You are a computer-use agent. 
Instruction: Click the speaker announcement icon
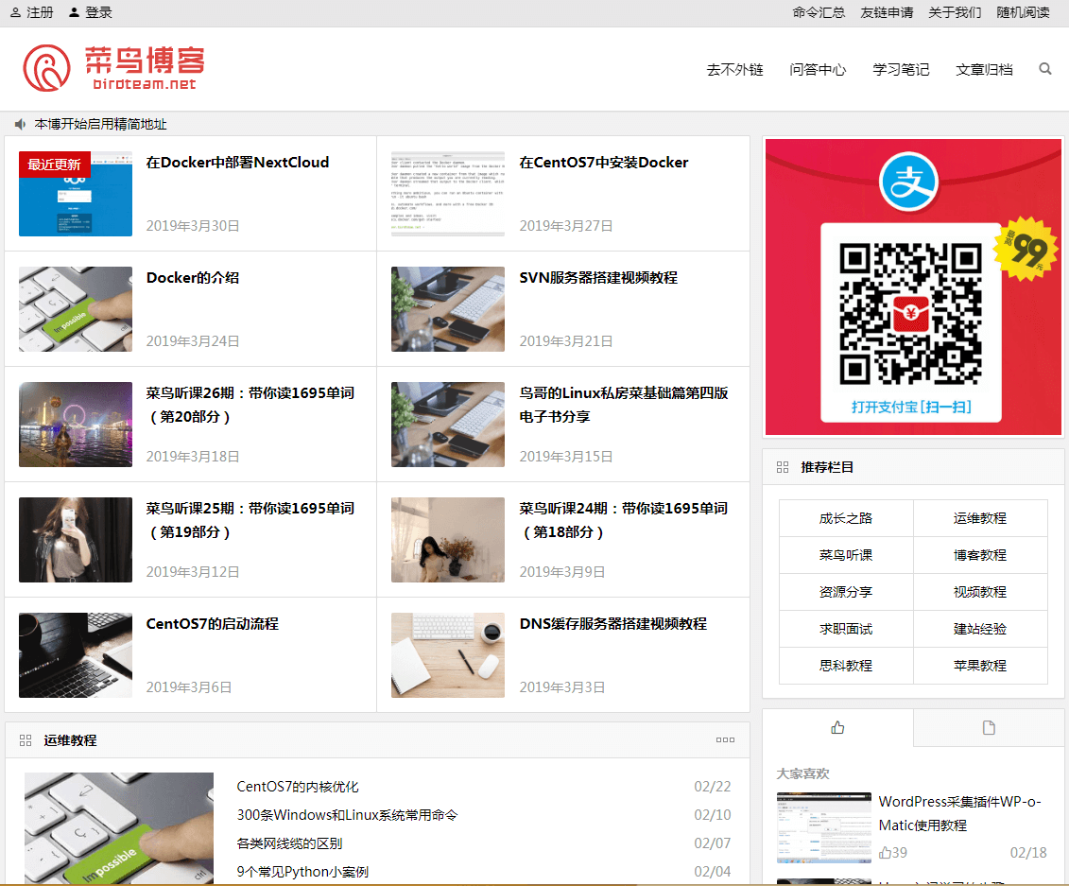pos(20,124)
